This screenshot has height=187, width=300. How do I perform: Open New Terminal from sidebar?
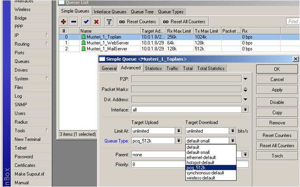[28, 139]
